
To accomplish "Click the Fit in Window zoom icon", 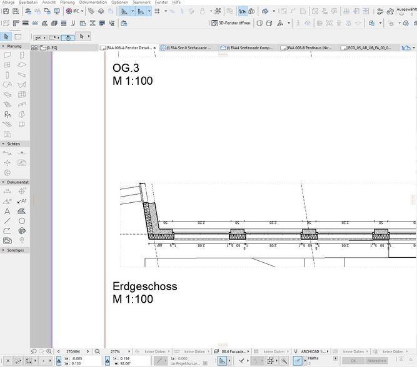I will click(98, 351).
